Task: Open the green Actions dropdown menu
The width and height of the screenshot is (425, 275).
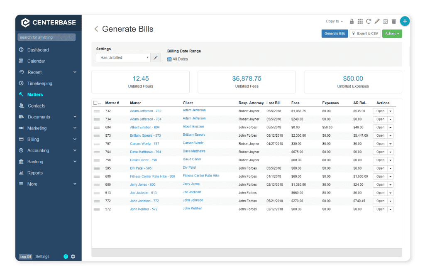Action: click(392, 34)
